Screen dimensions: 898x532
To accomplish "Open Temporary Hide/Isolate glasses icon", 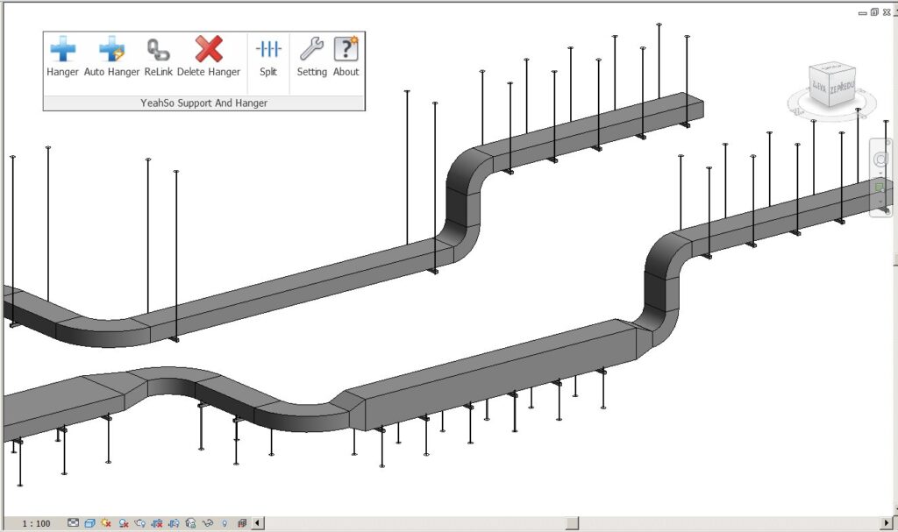I will (x=208, y=523).
